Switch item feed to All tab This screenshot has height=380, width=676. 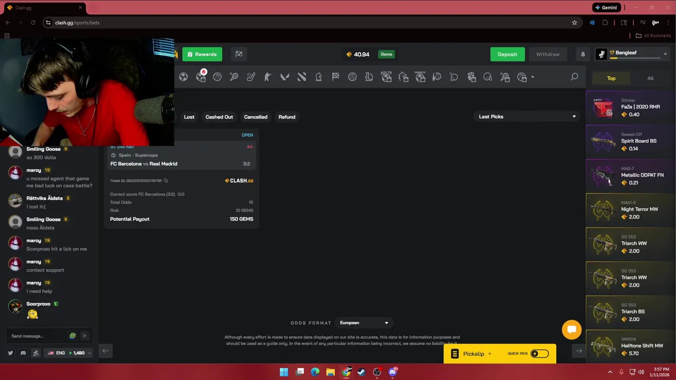pos(650,78)
